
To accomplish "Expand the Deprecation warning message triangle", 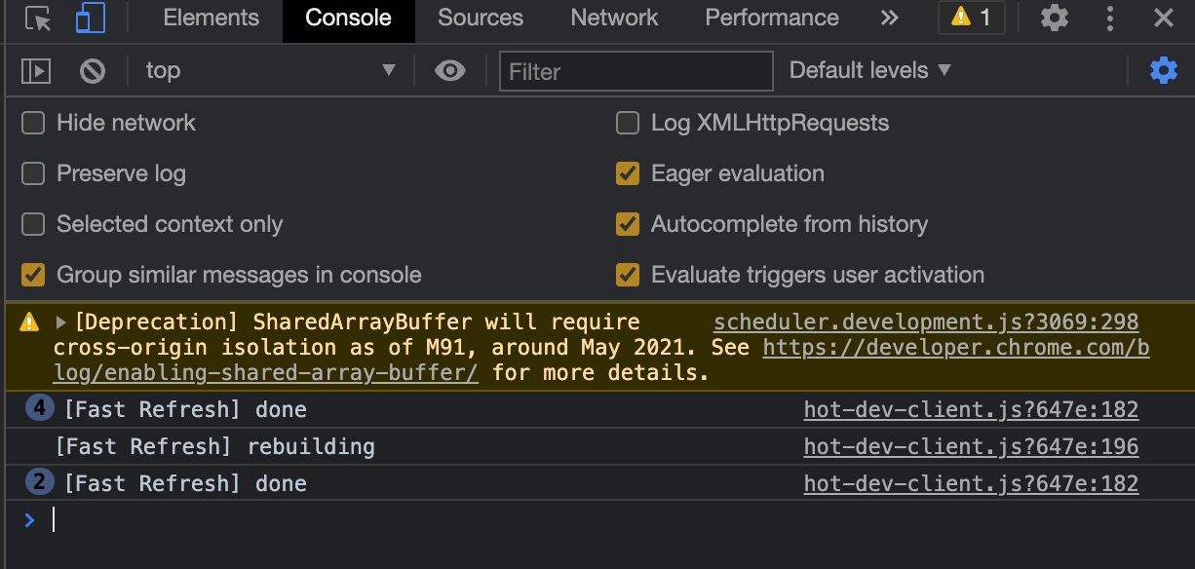I will point(61,322).
